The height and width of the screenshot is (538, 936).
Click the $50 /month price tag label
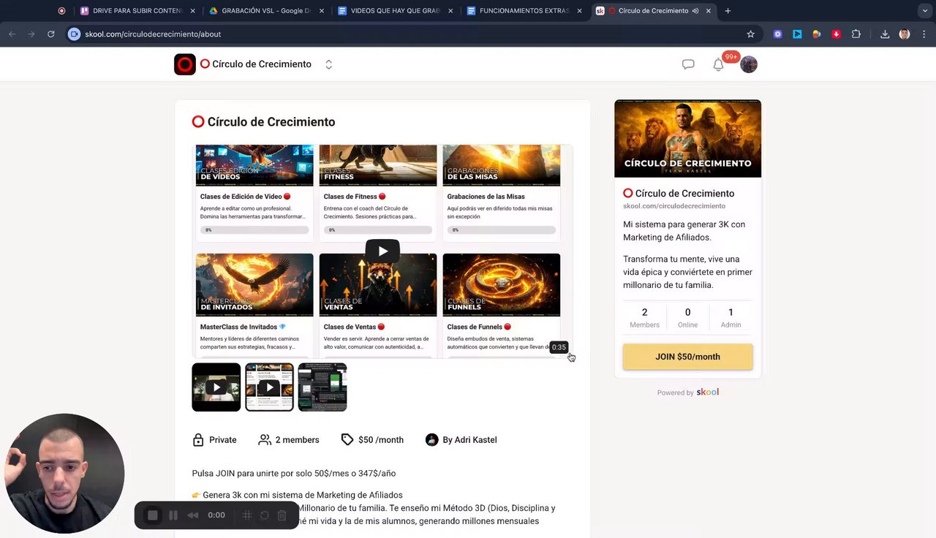click(x=372, y=439)
